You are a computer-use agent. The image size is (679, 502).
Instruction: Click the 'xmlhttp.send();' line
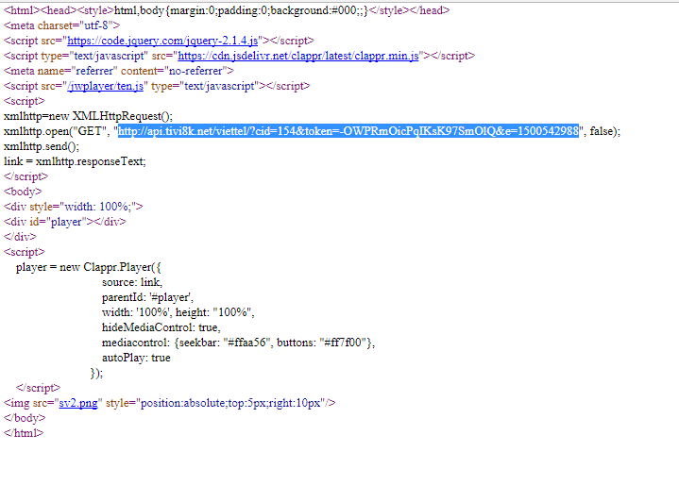(x=42, y=146)
